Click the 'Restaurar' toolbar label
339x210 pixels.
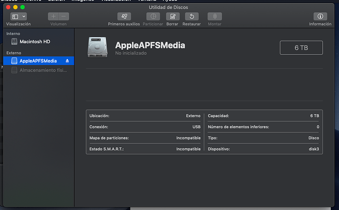click(192, 24)
